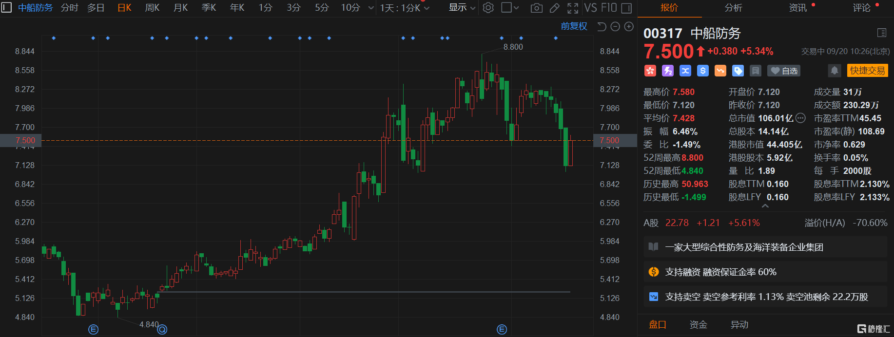Click the 8.800 high price annotation

click(x=513, y=47)
